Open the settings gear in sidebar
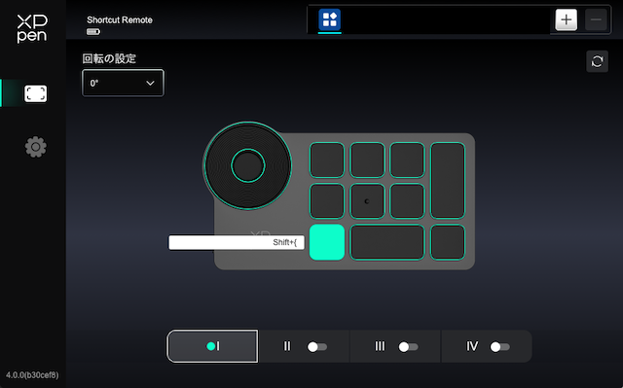 (35, 147)
